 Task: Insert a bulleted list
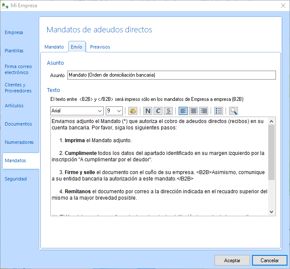pyautogui.click(x=219, y=111)
